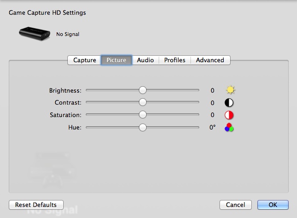Cancel the settings dialog

(x=236, y=205)
